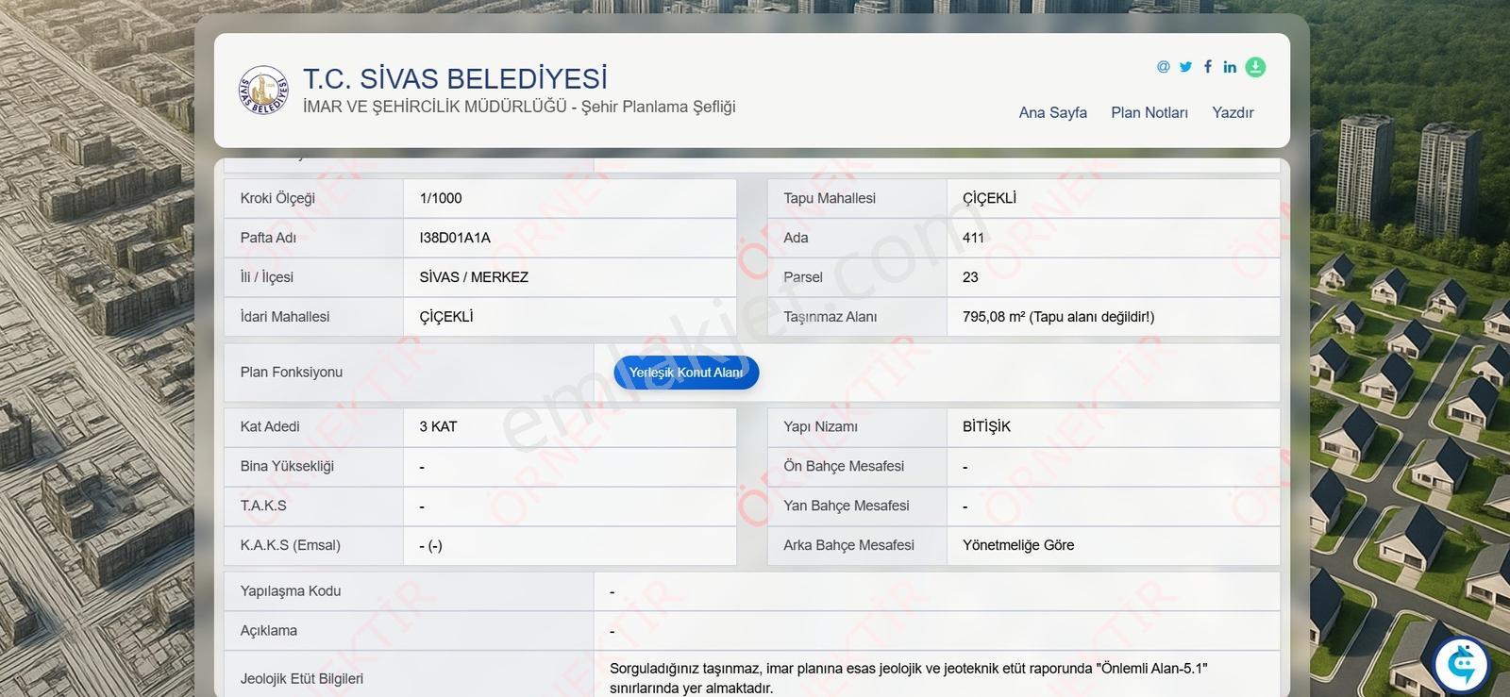Viewport: 1510px width, 697px height.
Task: Click the Yapı Nizamı label
Action: point(821,426)
